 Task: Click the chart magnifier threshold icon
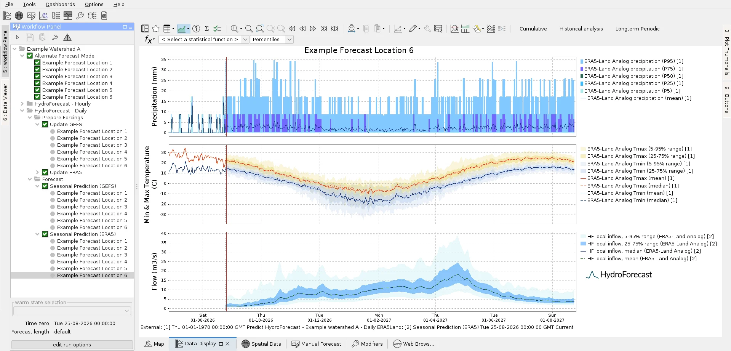(x=454, y=29)
